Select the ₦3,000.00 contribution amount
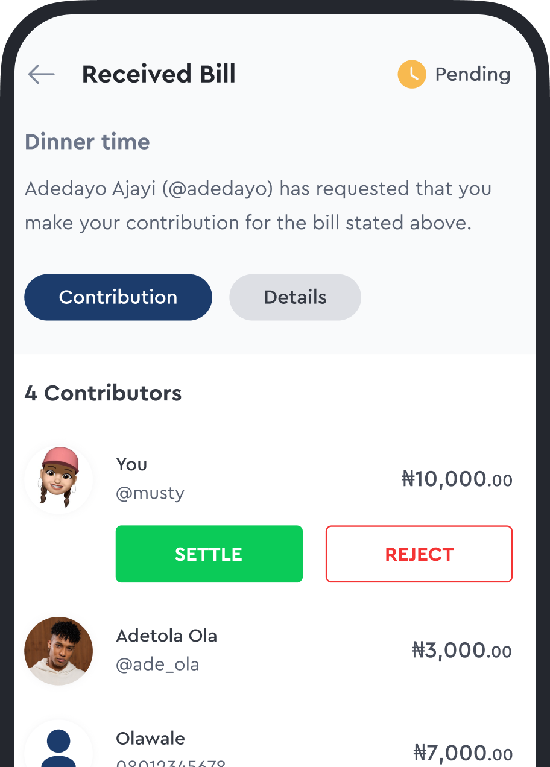This screenshot has height=767, width=550. [x=461, y=651]
